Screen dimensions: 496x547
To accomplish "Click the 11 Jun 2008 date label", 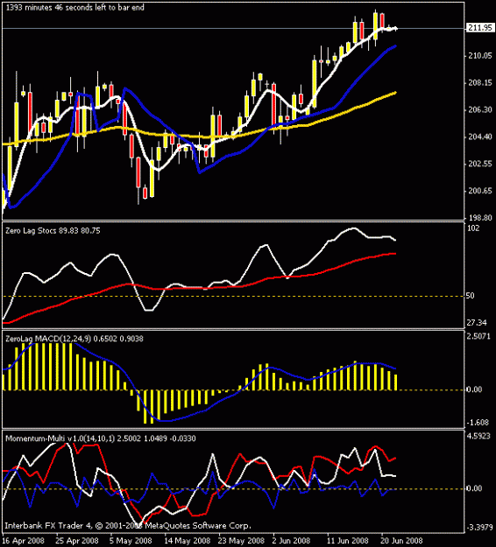I will [x=348, y=541].
